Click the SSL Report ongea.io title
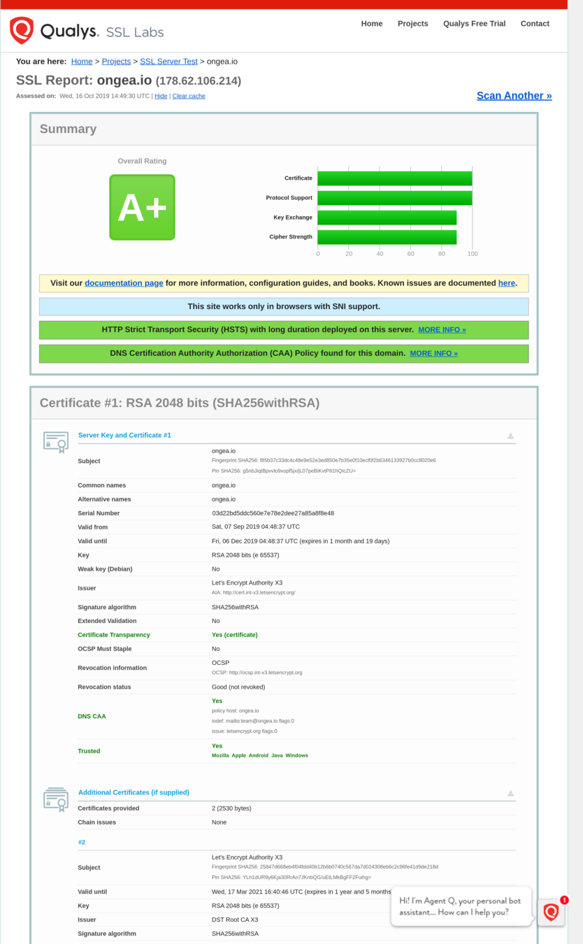 (129, 80)
